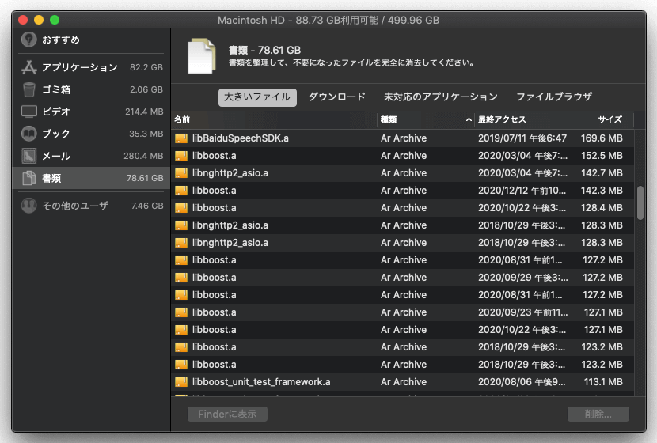Click the archive icon beside libboost_unit_test_framework.a

click(181, 382)
